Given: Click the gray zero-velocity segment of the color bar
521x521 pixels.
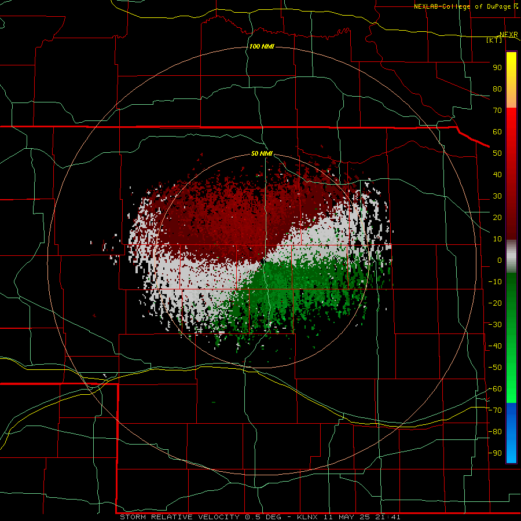Looking at the screenshot, I should [511, 256].
